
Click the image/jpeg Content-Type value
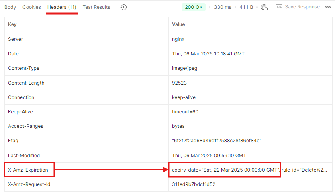point(184,68)
